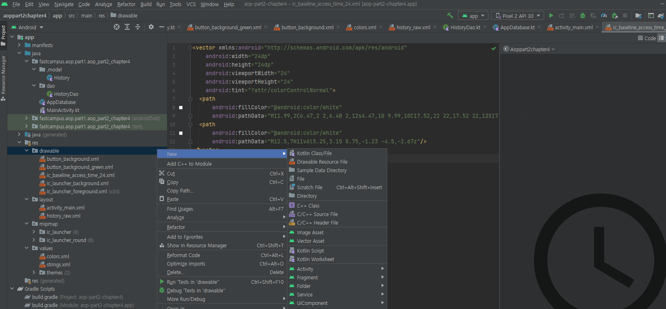666x309 pixels.
Task: Click the Run with Coverage icon
Action: click(593, 15)
